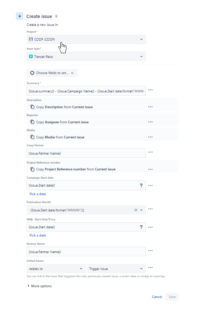Click the Create issue heading

click(x=39, y=16)
